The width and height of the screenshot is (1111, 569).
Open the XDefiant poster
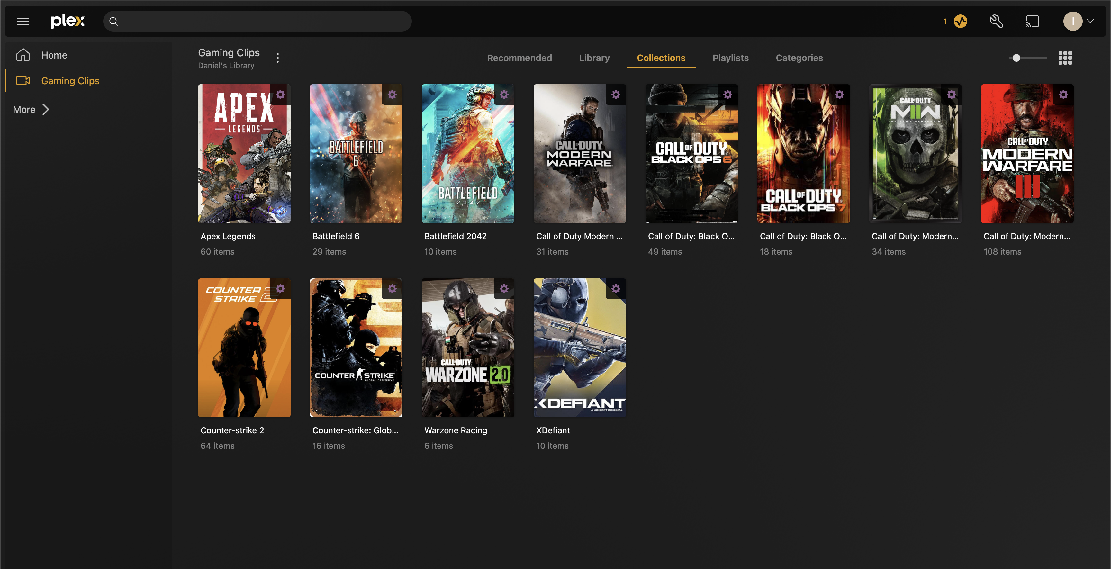pyautogui.click(x=580, y=348)
